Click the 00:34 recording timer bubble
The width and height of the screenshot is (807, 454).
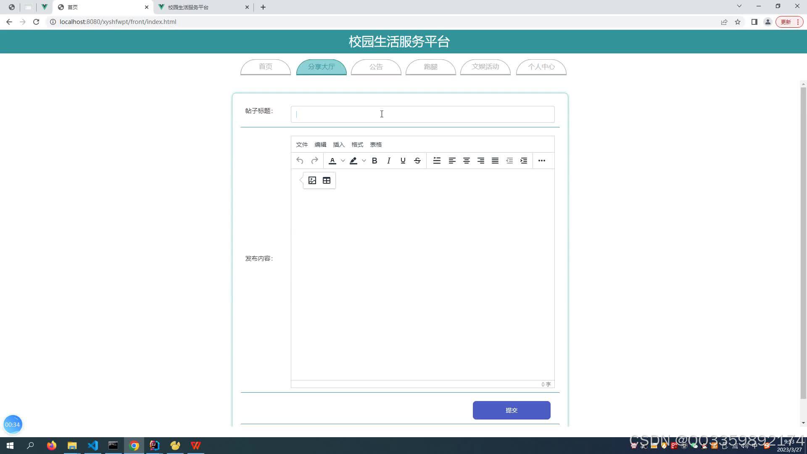pos(13,425)
